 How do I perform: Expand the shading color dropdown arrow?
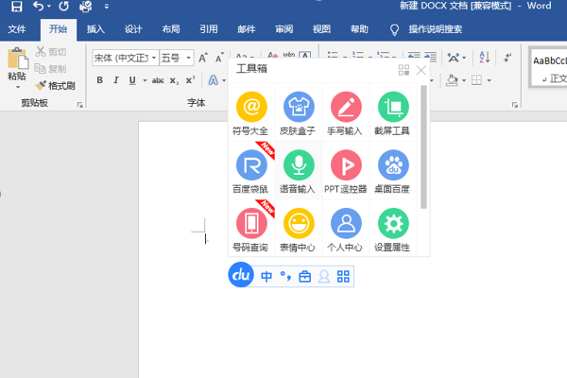pos(464,80)
